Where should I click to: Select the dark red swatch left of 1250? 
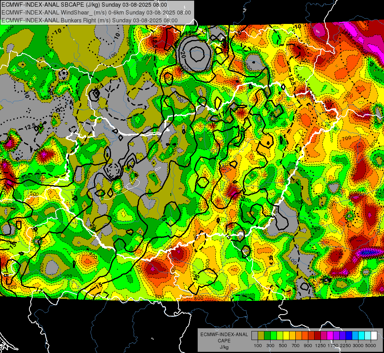(318, 336)
